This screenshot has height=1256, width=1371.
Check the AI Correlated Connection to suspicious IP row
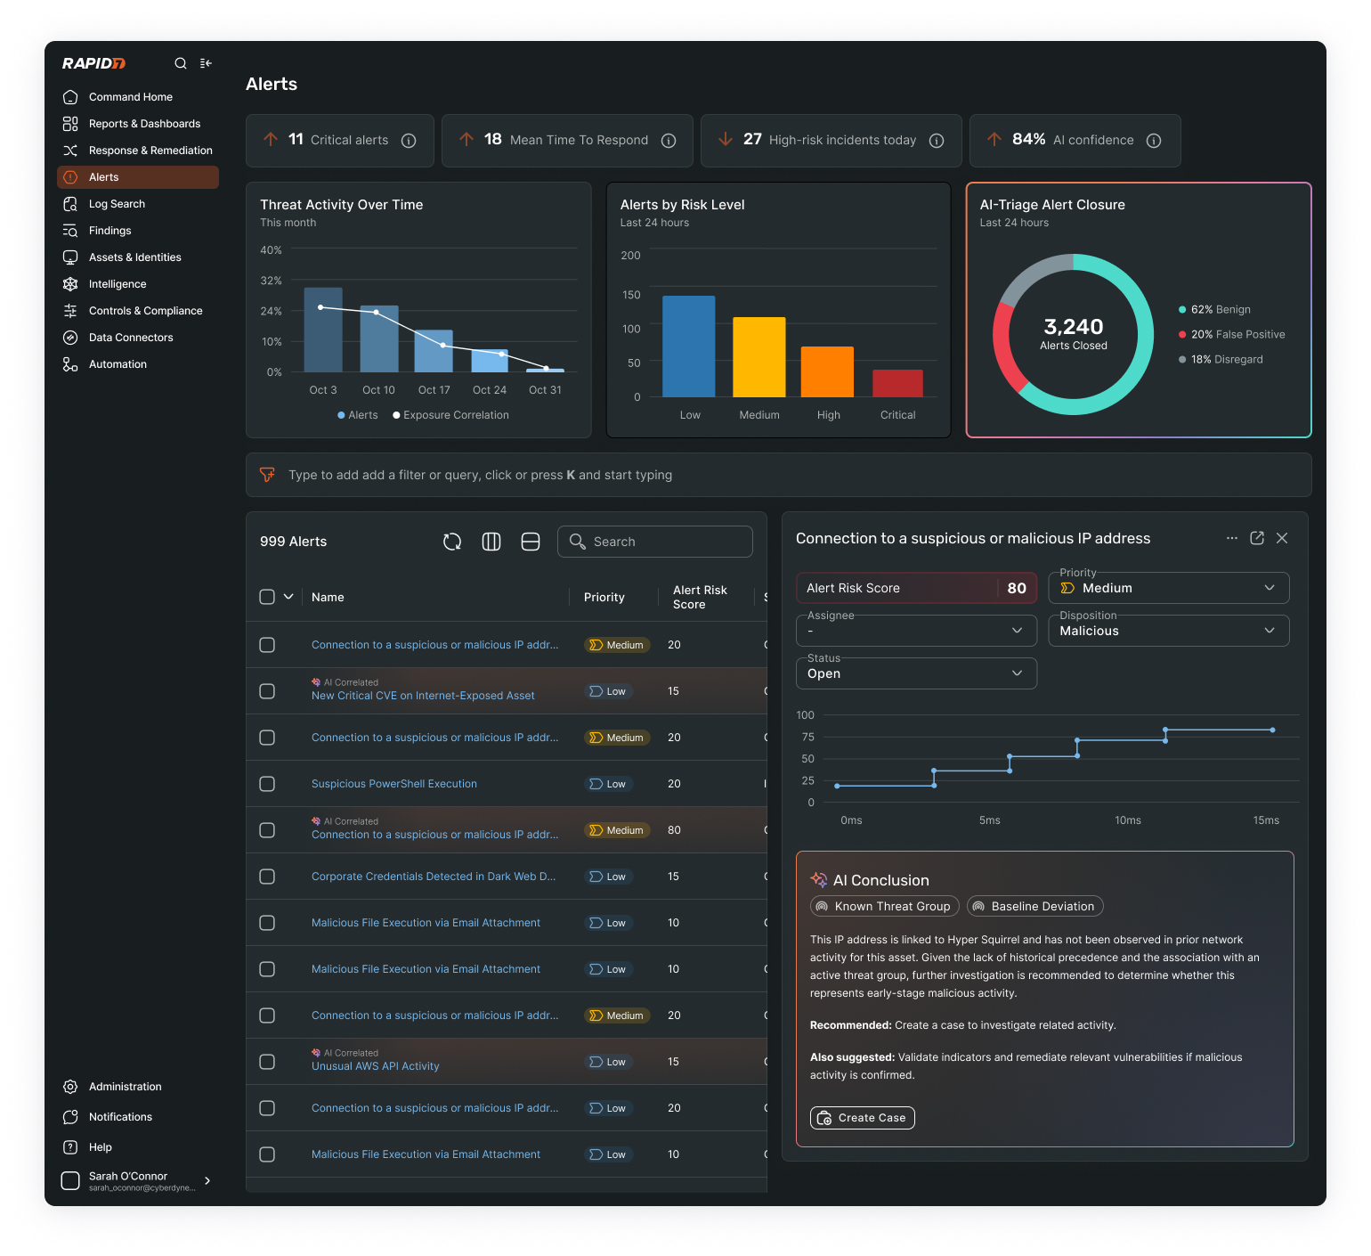[x=267, y=830]
